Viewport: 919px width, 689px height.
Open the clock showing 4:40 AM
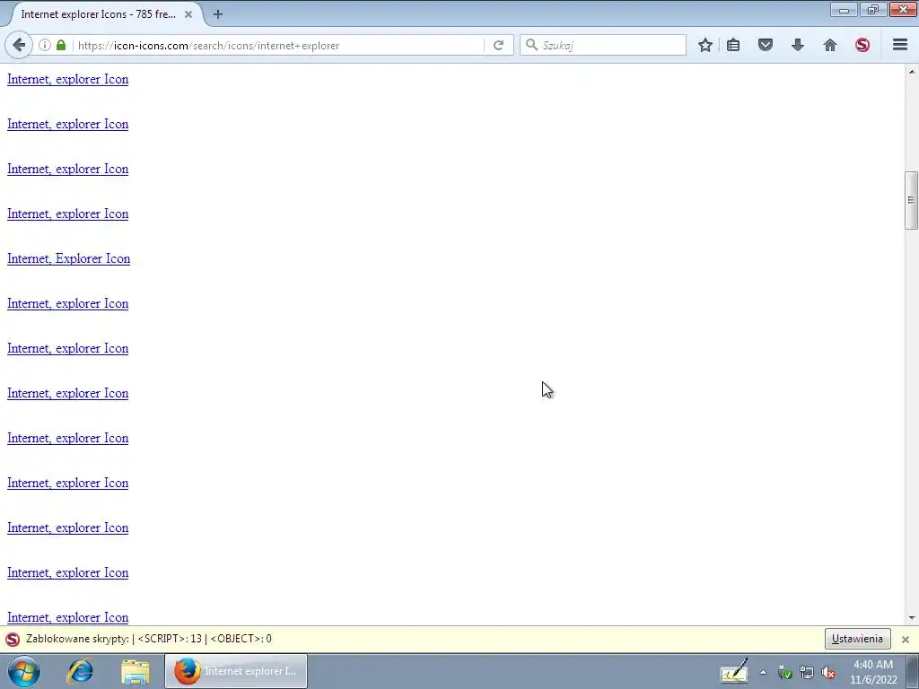[x=873, y=672]
